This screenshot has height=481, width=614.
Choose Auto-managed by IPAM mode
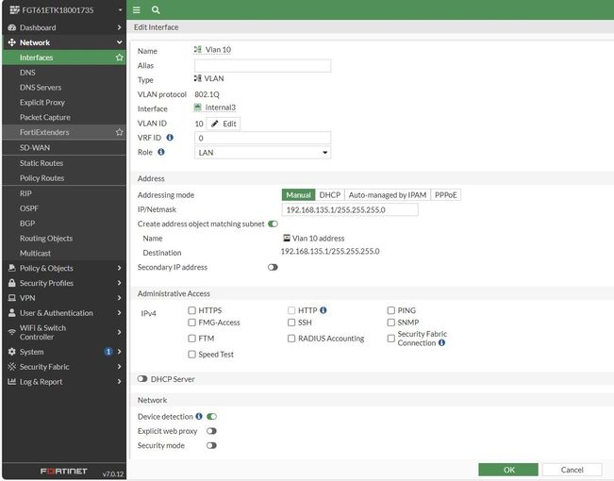pos(388,194)
